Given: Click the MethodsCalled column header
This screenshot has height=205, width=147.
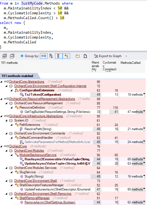Looking at the screenshot, I should [x=132, y=66].
